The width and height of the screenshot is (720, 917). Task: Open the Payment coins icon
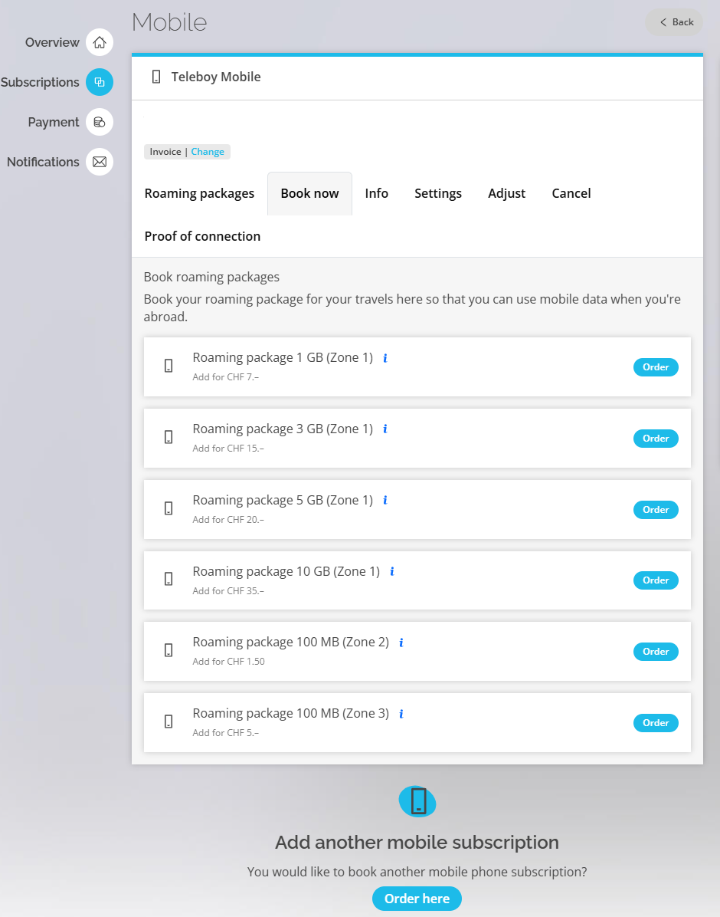[100, 122]
